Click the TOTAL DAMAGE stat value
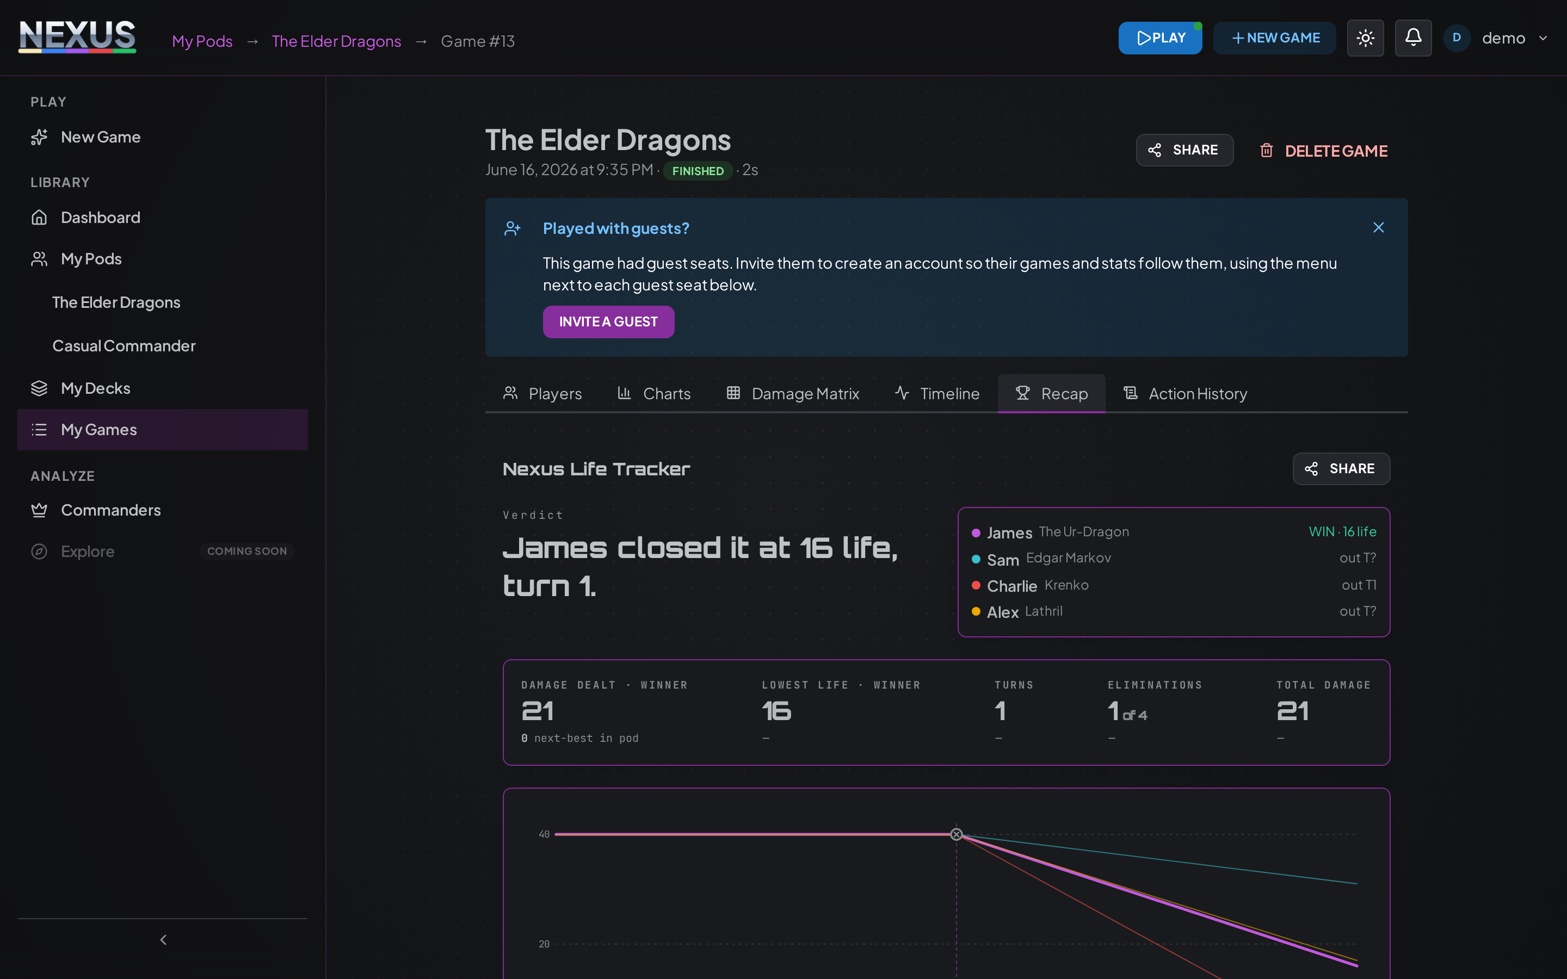1567x979 pixels. (x=1292, y=711)
